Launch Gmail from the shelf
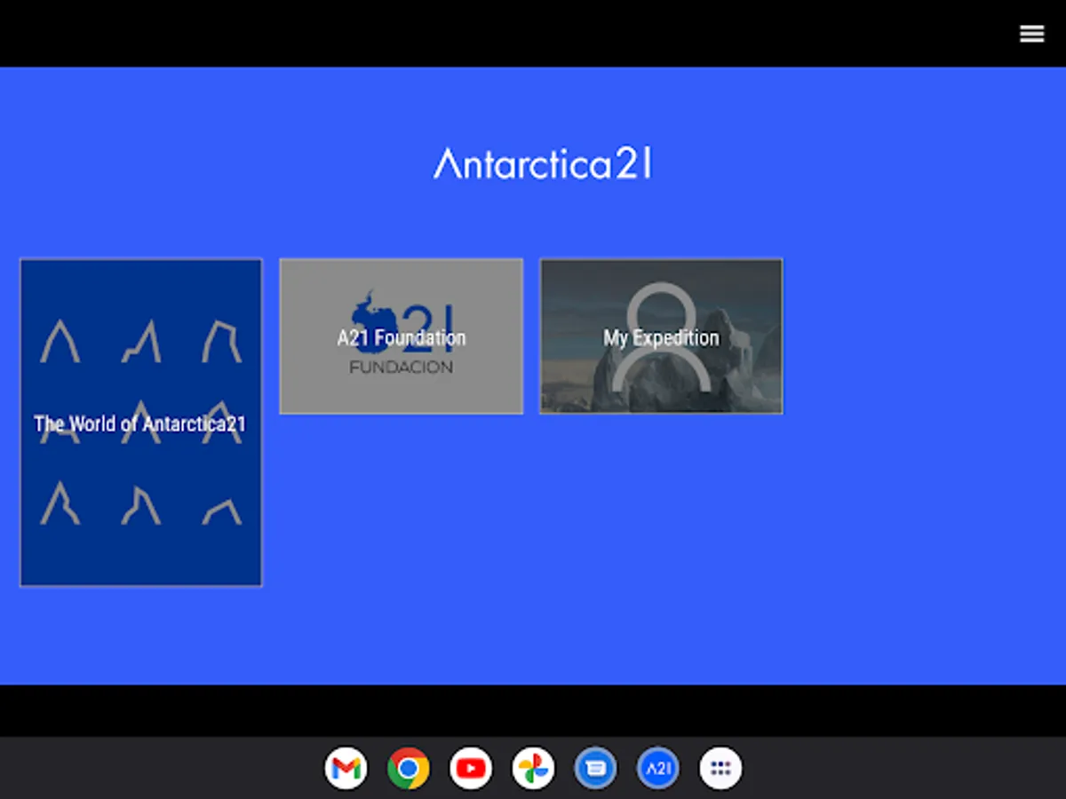The width and height of the screenshot is (1066, 799). [x=346, y=768]
